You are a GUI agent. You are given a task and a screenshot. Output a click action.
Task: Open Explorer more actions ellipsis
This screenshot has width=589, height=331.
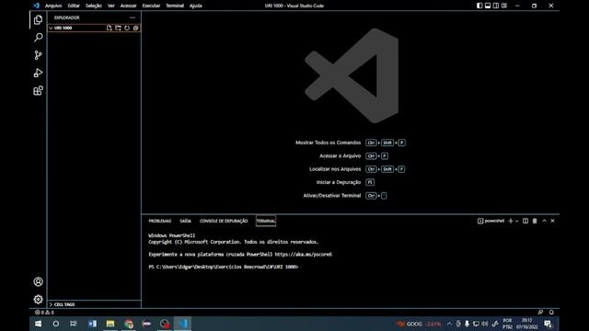(x=133, y=17)
